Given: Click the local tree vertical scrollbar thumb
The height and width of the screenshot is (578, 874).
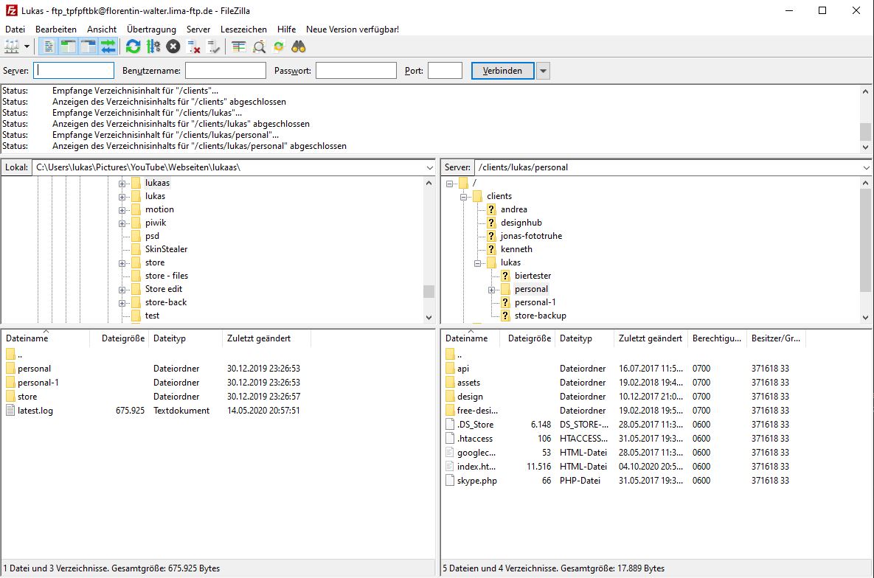Looking at the screenshot, I should (x=429, y=291).
